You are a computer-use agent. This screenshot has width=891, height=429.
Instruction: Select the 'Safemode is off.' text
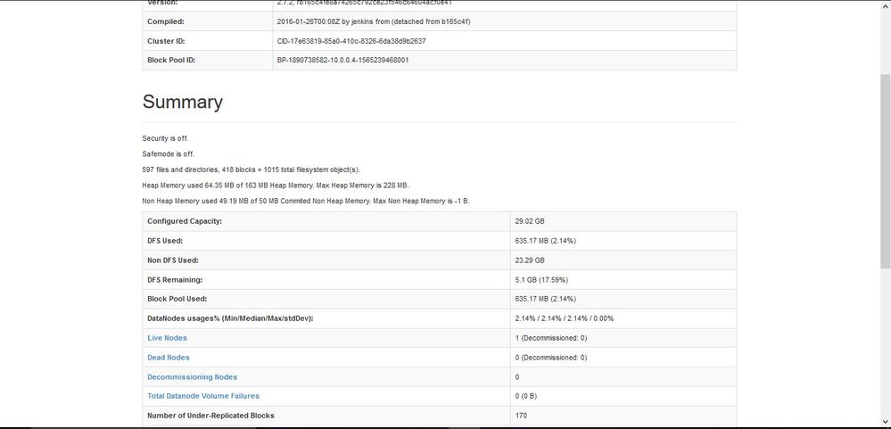168,154
